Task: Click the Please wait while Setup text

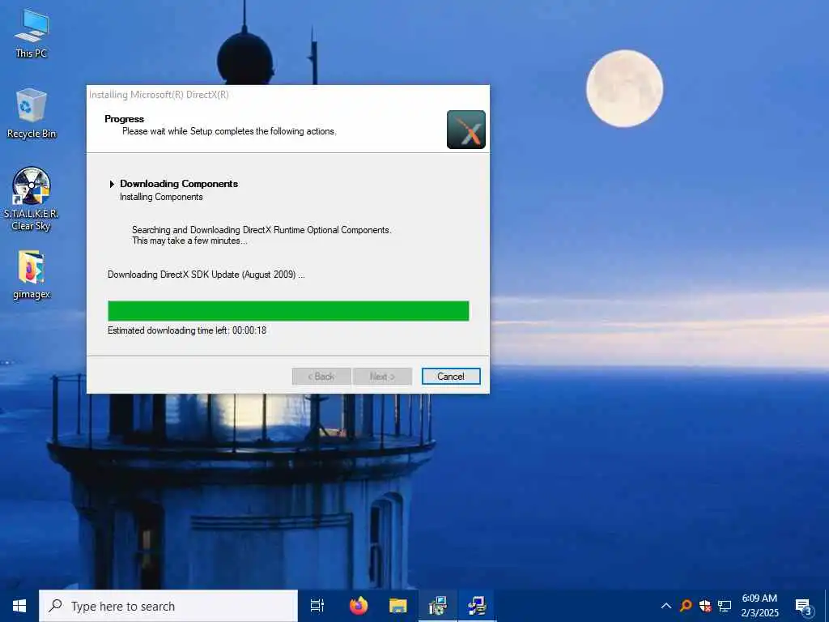Action: pyautogui.click(x=229, y=131)
